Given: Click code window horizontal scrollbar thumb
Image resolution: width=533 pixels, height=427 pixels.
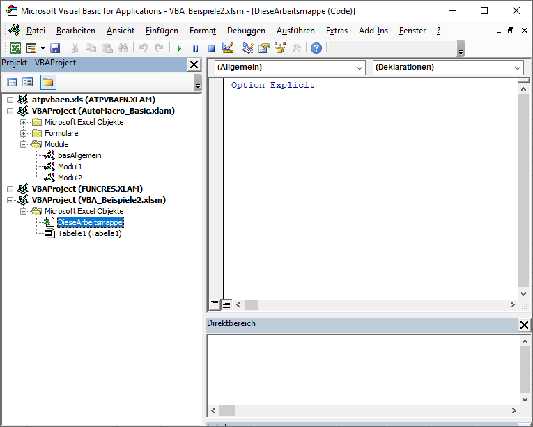Looking at the screenshot, I should point(251,304).
